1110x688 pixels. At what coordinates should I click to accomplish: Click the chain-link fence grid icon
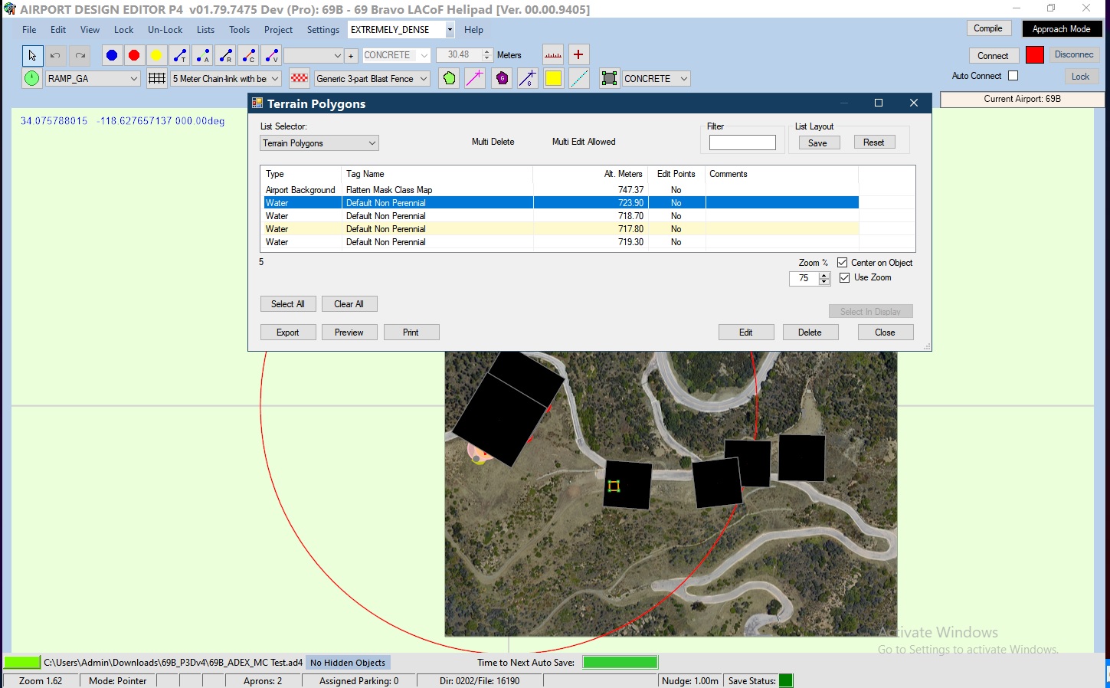click(x=157, y=78)
